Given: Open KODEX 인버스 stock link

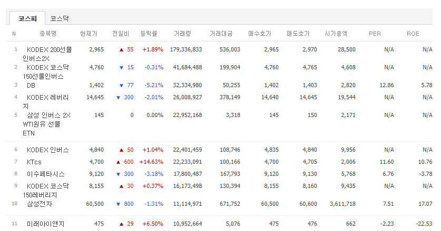Looking at the screenshot, I should click(x=48, y=150).
